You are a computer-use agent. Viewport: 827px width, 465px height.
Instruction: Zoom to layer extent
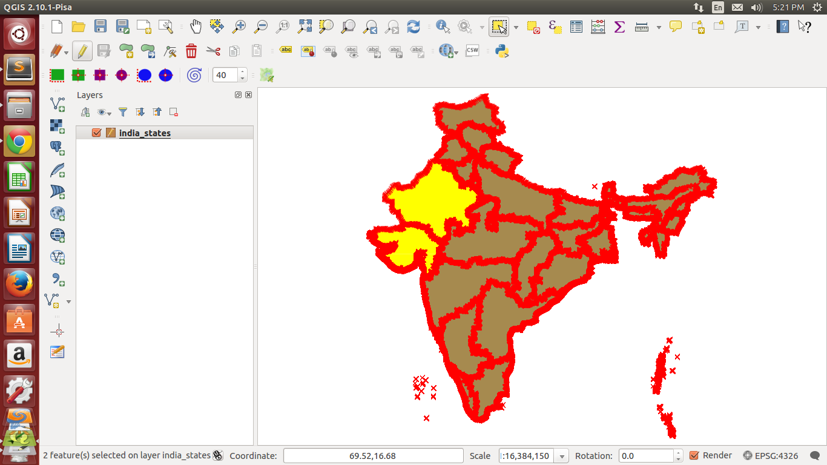(348, 27)
